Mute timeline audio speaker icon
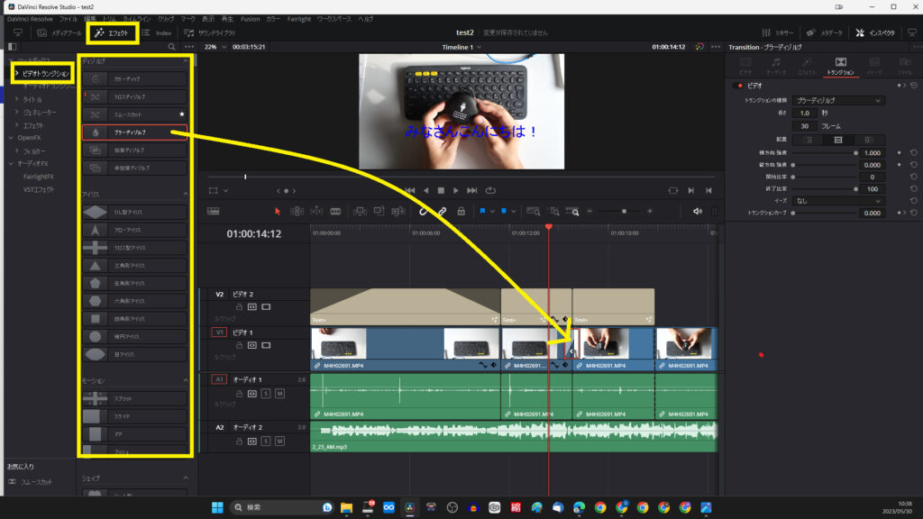 coord(698,211)
